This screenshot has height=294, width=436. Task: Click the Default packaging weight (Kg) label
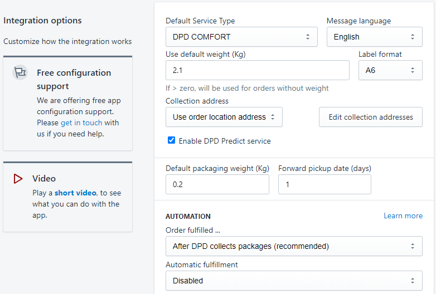pyautogui.click(x=217, y=168)
